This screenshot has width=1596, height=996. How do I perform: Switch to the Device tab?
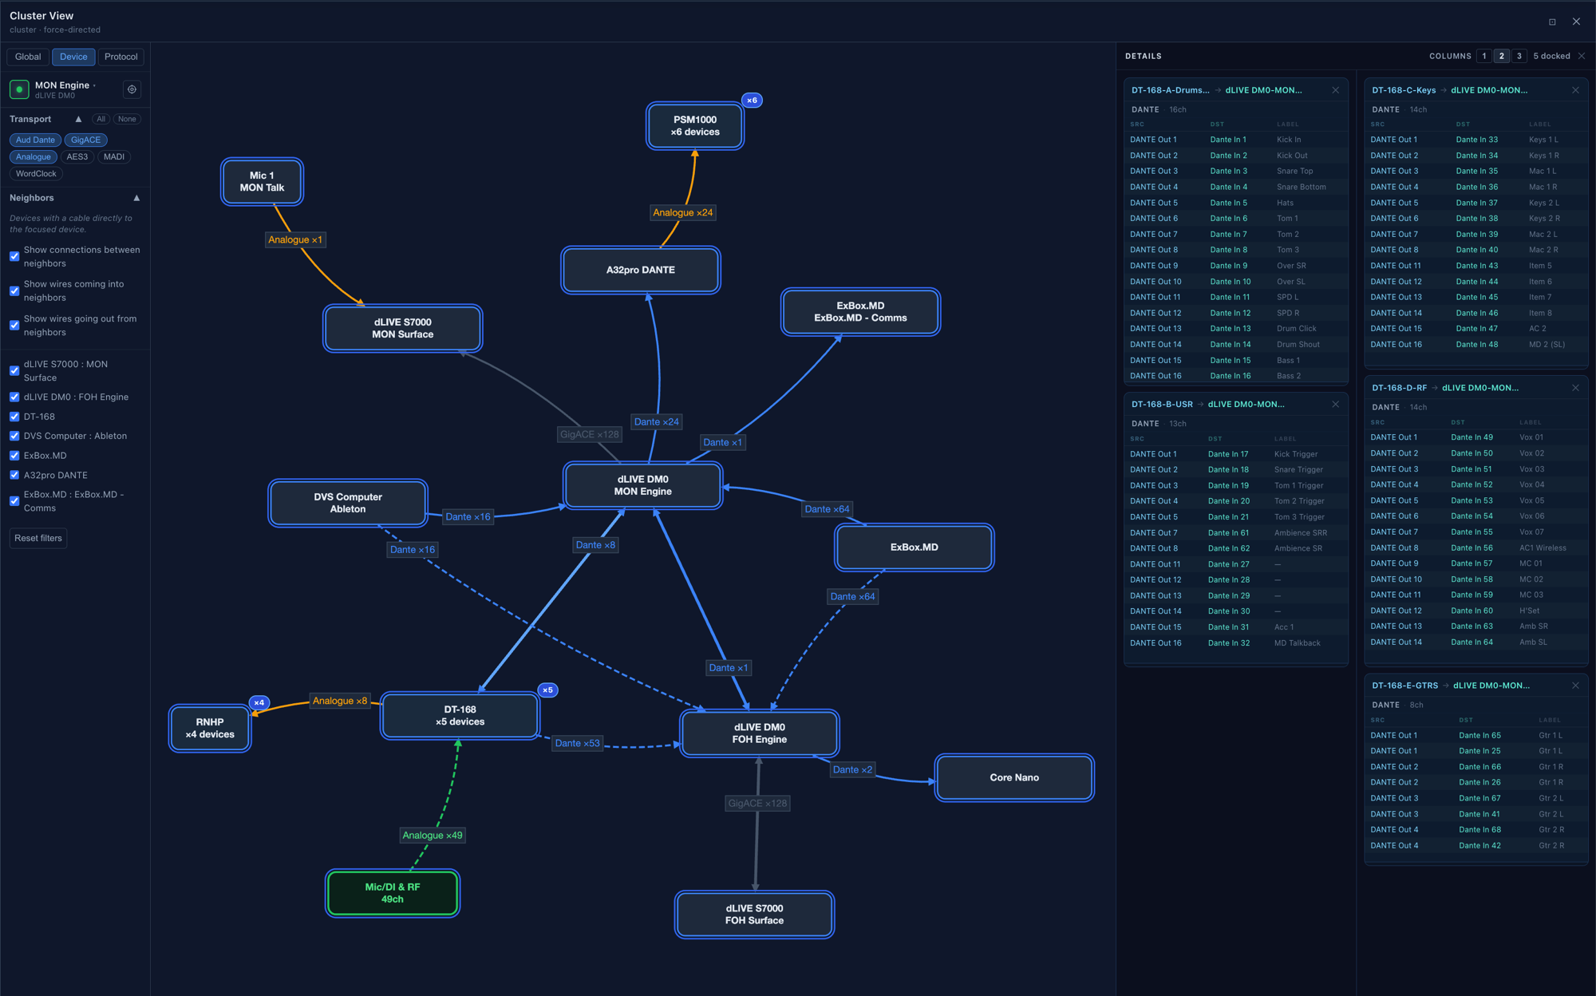click(73, 57)
